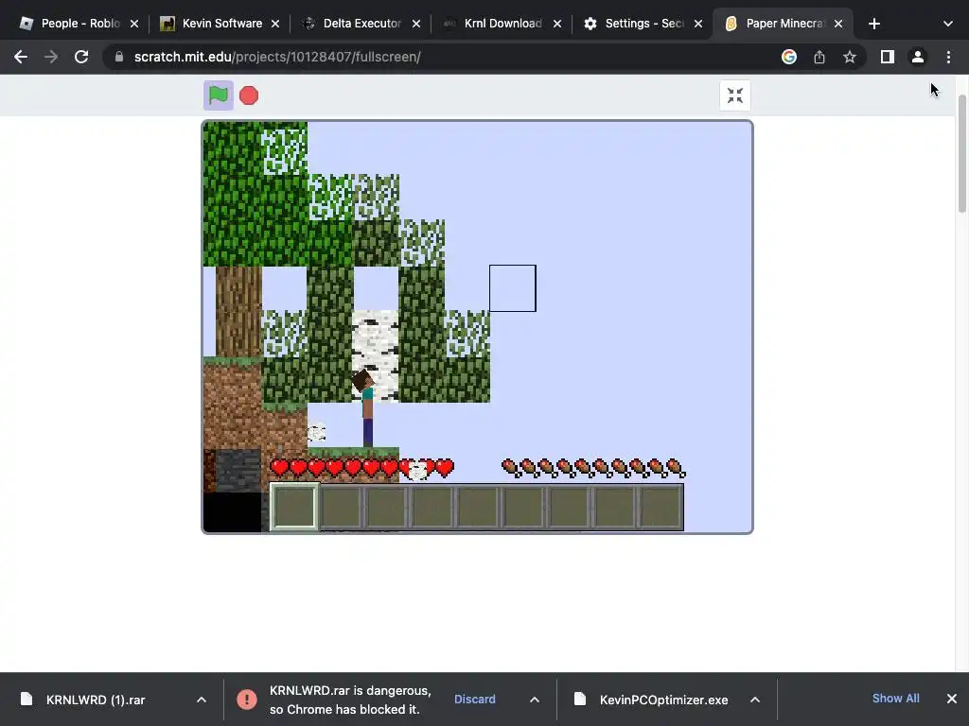Screen dimensions: 969x726
Task: Close the Paper Minecraft tab
Action: click(x=838, y=24)
